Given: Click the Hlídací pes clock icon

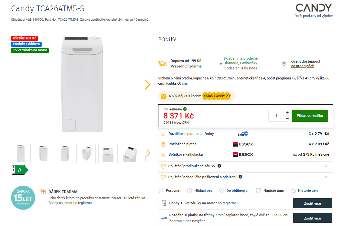Looking at the screenshot, I should [x=189, y=191].
